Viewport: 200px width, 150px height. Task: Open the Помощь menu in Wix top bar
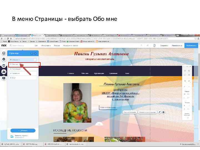point(57,46)
